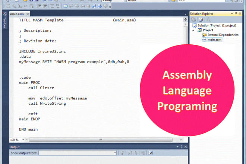Close the main.asm document tab
The width and height of the screenshot is (246, 164).
(x=28, y=14)
